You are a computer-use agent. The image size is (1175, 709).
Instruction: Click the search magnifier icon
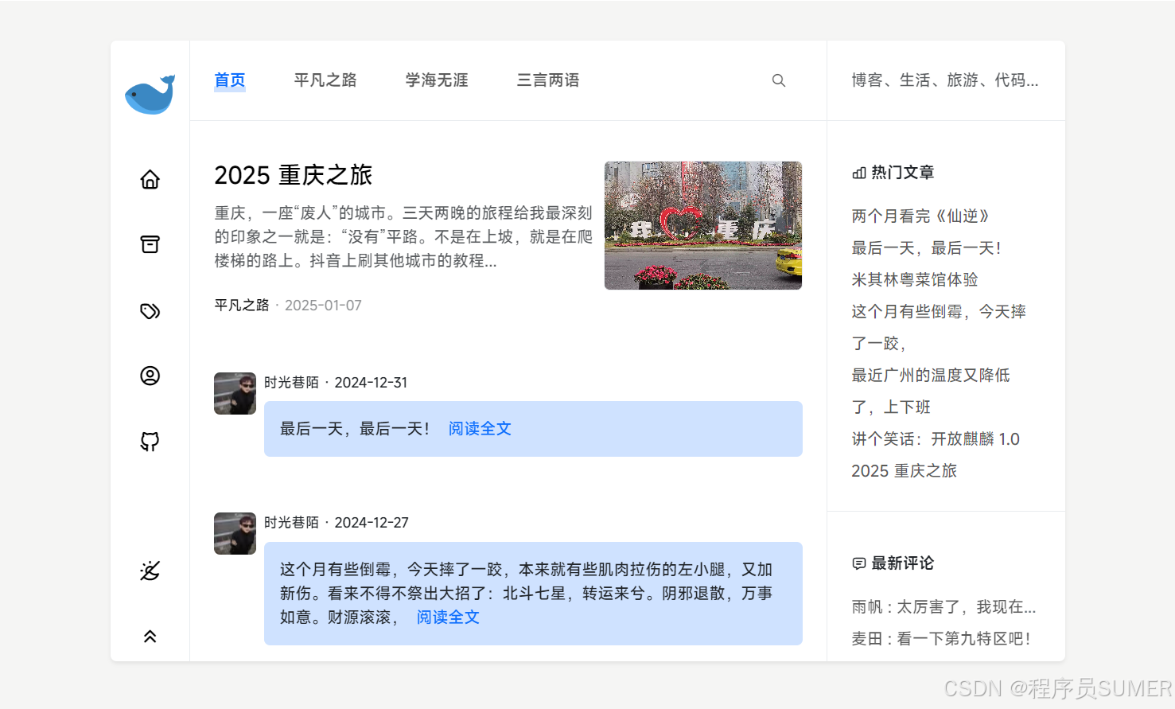point(779,80)
